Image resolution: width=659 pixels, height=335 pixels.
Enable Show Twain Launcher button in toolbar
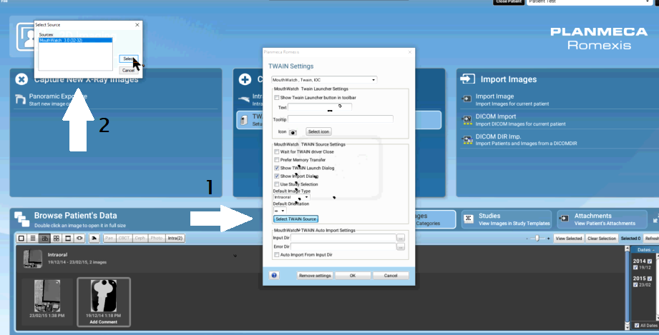click(x=276, y=97)
